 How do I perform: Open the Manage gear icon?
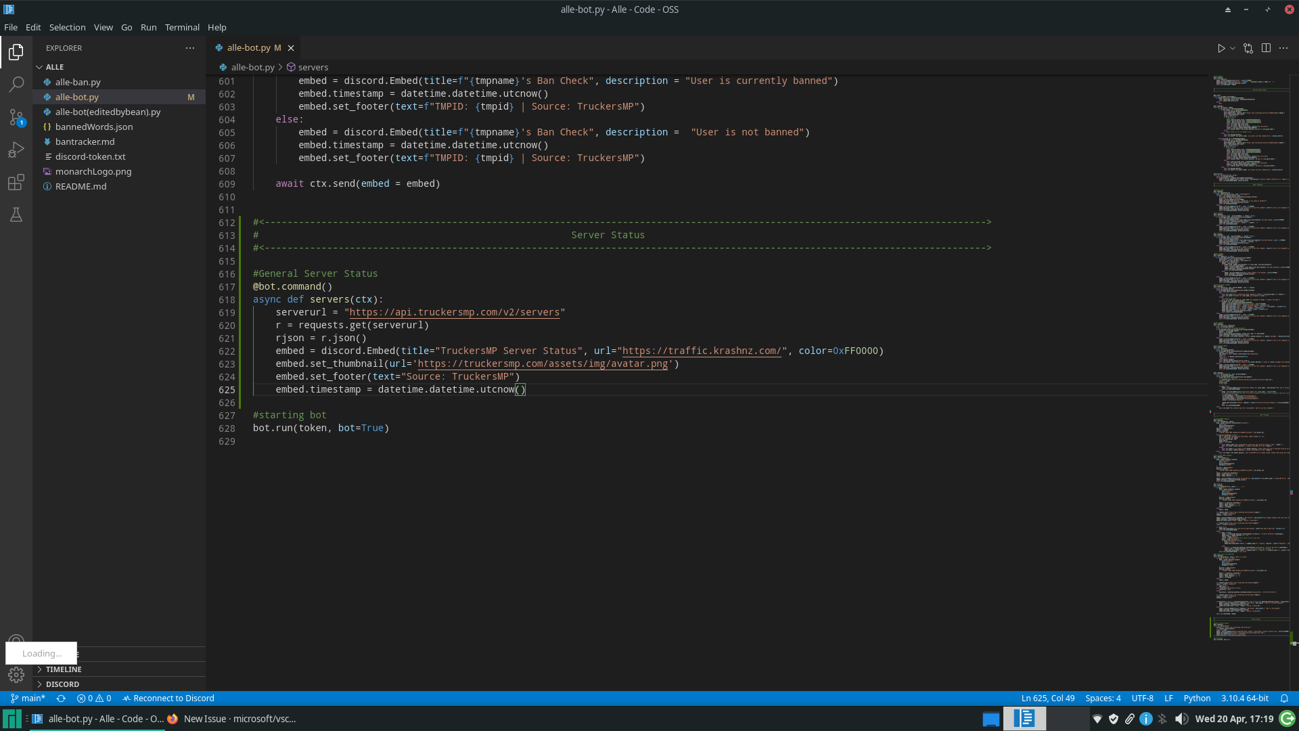pos(16,675)
